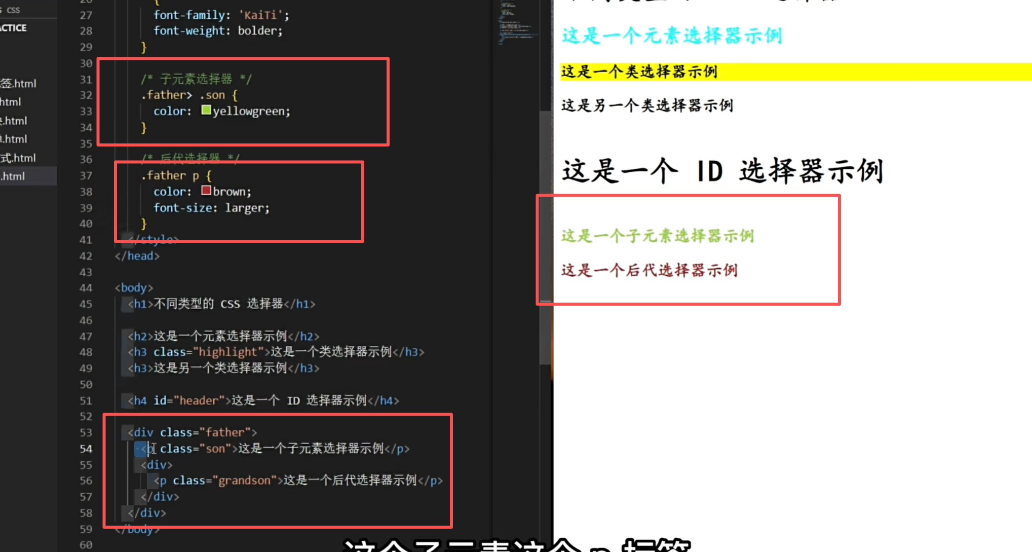Click the green 子元素选择器示例 paragraph

[657, 236]
